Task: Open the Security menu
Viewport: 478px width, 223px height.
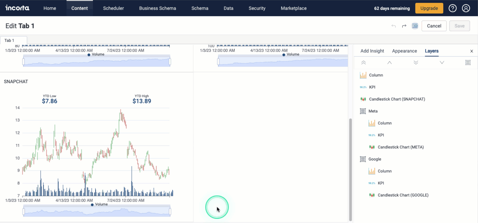Action: [257, 8]
